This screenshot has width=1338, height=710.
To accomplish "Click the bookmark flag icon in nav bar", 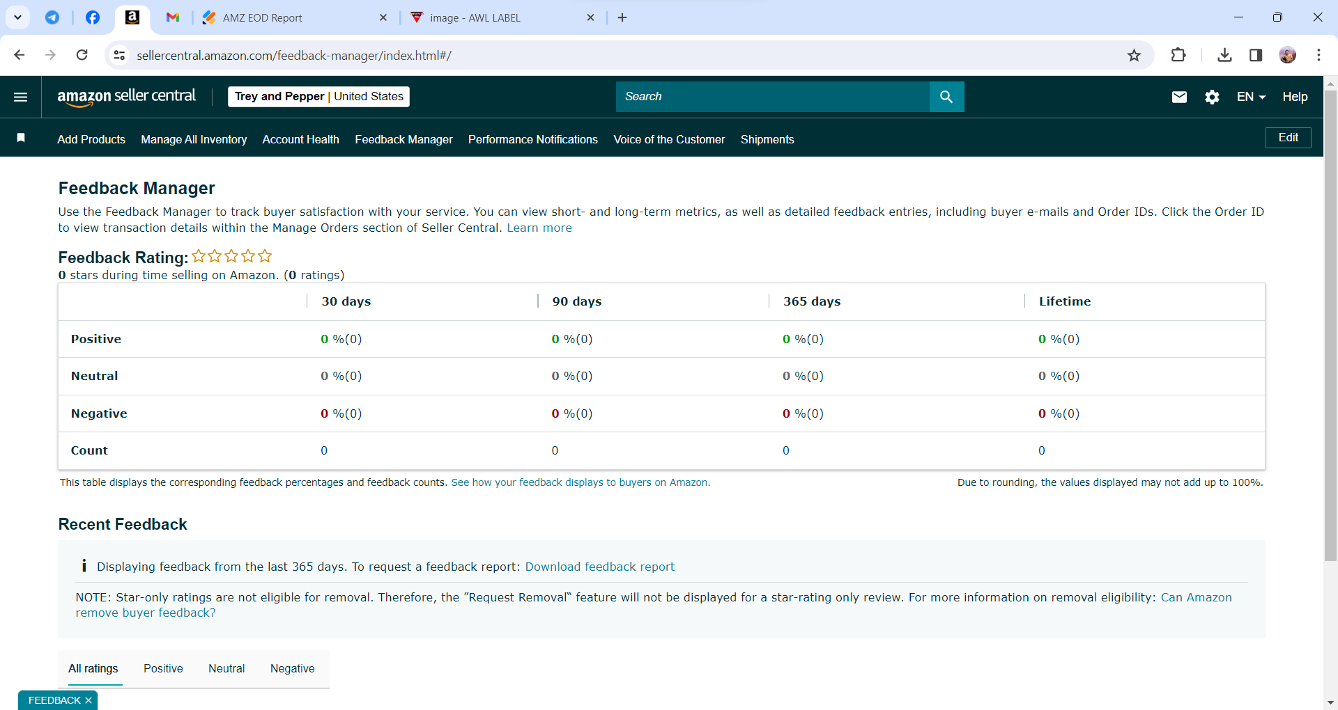I will click(21, 138).
